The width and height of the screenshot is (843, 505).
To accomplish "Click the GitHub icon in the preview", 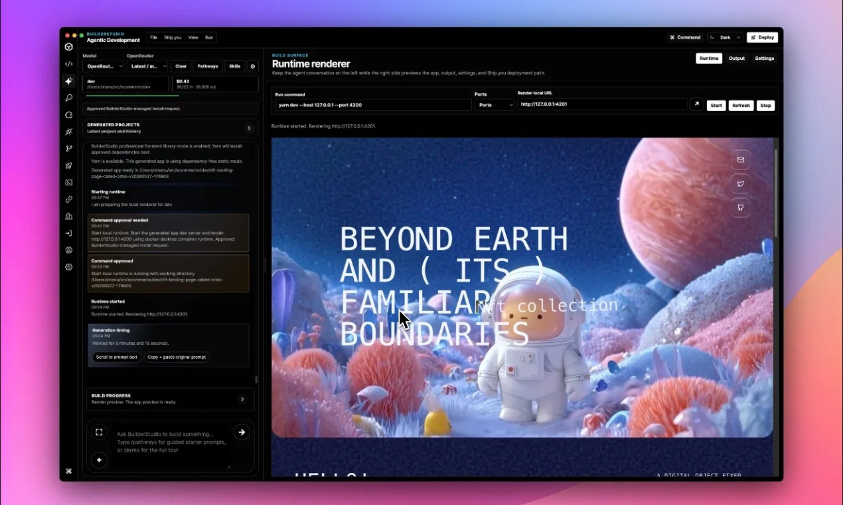I will [x=741, y=208].
